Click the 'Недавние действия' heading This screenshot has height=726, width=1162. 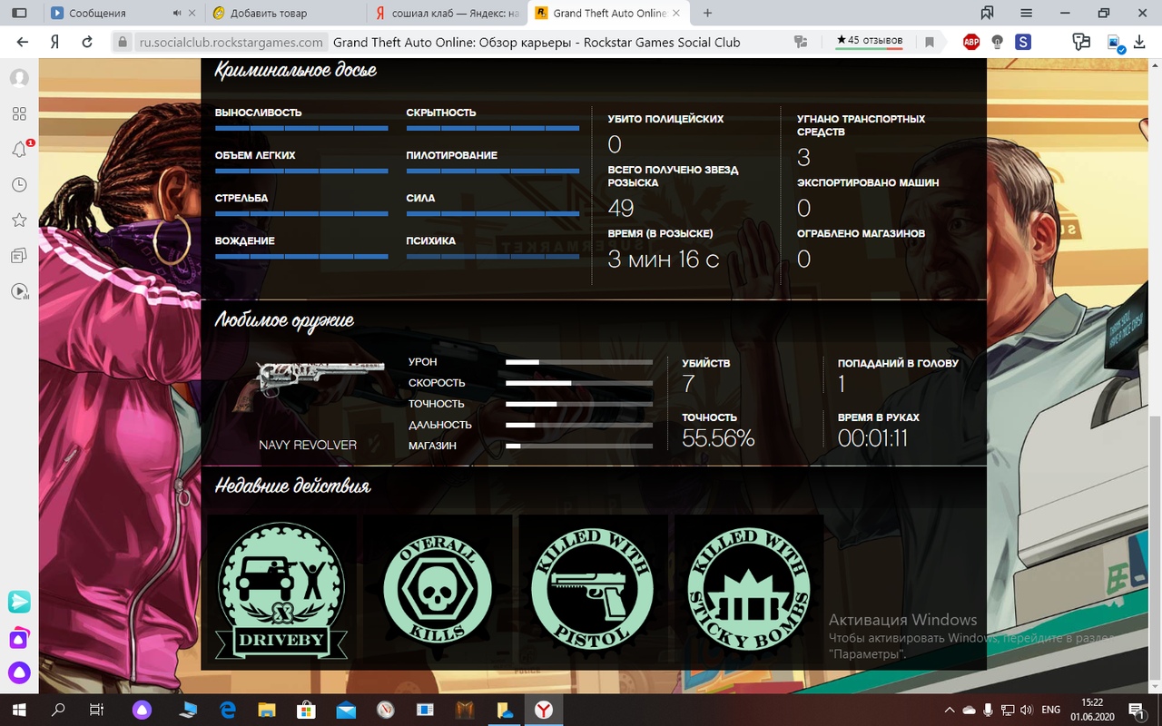(x=293, y=486)
